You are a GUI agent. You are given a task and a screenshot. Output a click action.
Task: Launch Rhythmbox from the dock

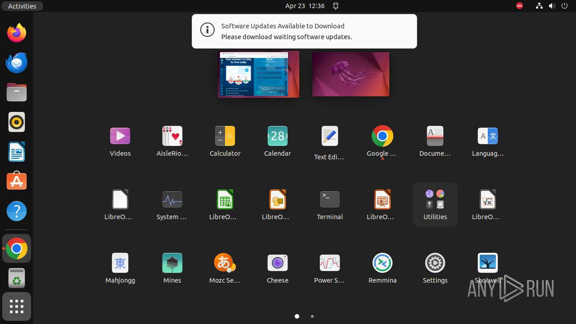click(x=17, y=122)
